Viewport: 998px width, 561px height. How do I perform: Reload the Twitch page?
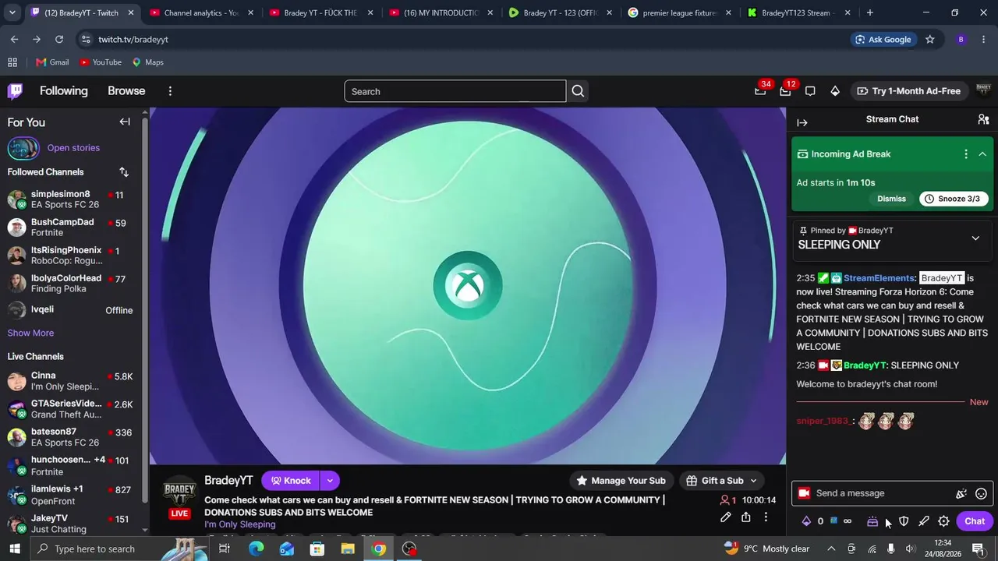(59, 40)
